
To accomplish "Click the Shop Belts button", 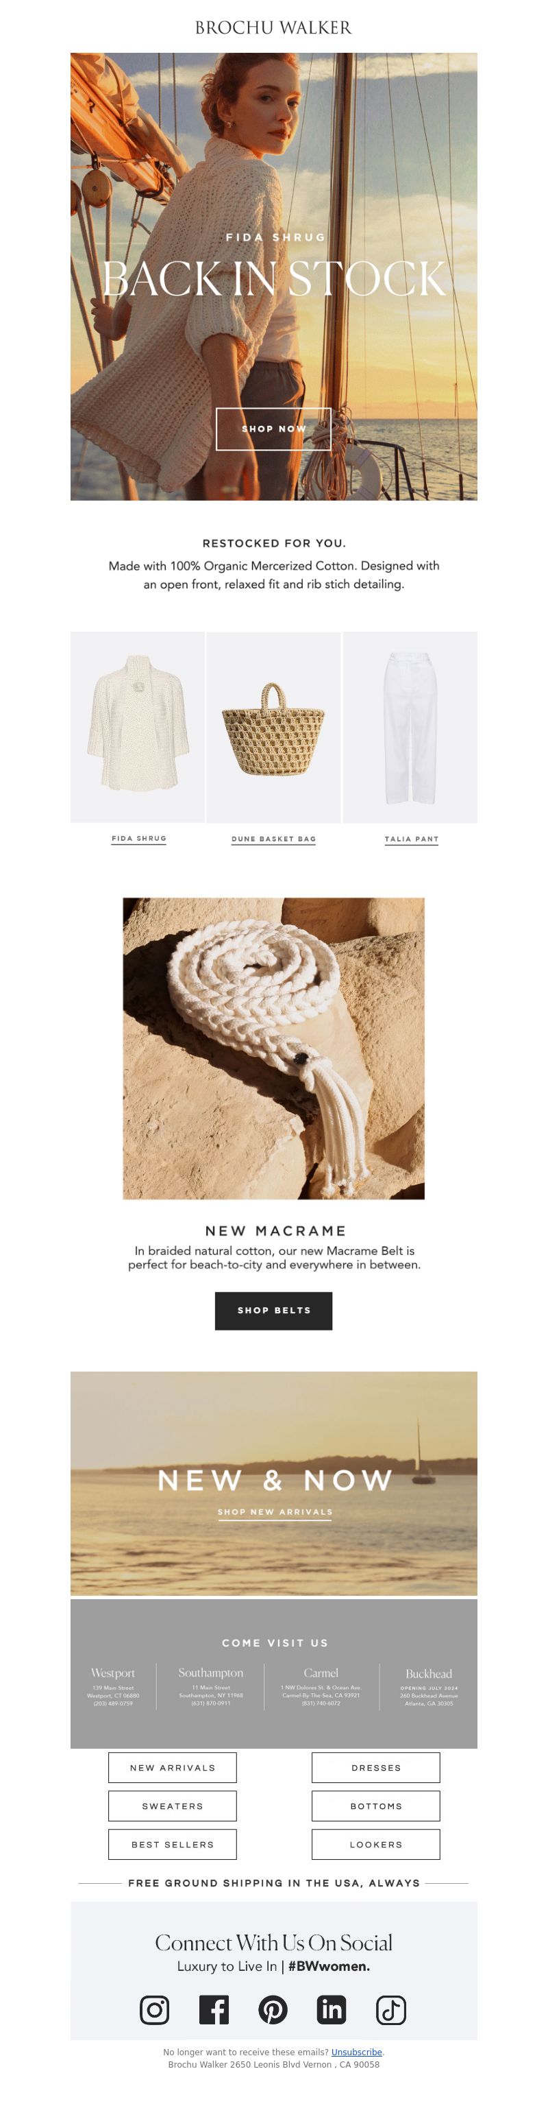I will coord(273,1311).
